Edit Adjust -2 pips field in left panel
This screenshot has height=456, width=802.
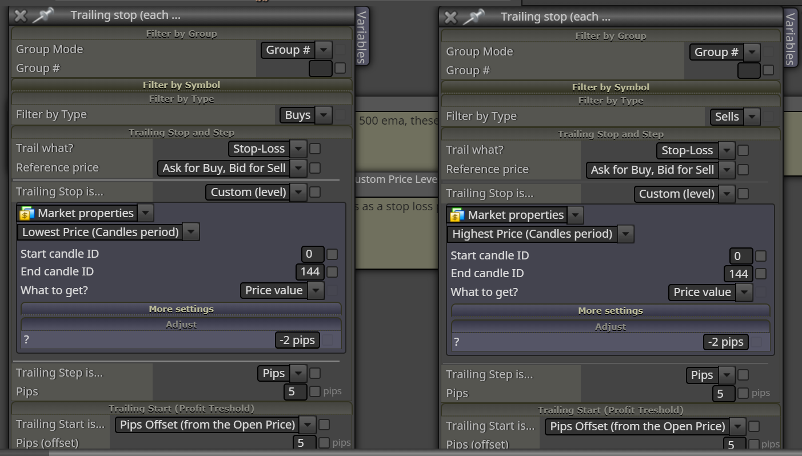297,340
